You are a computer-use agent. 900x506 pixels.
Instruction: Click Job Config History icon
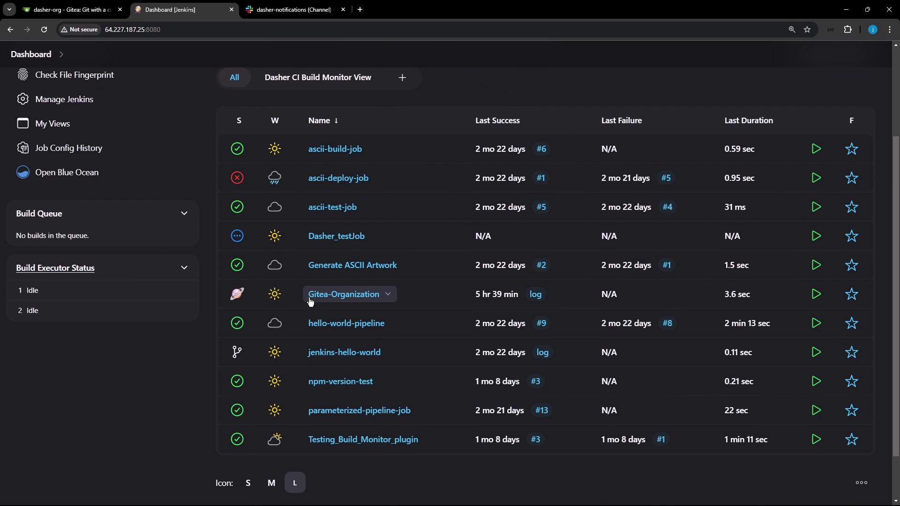(22, 148)
